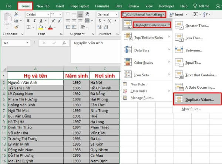This screenshot has width=222, height=164.
Task: Open the Calibri font name dropdown
Action: point(48,14)
